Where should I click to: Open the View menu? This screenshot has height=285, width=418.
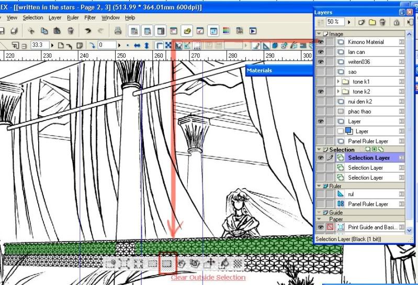pos(12,18)
